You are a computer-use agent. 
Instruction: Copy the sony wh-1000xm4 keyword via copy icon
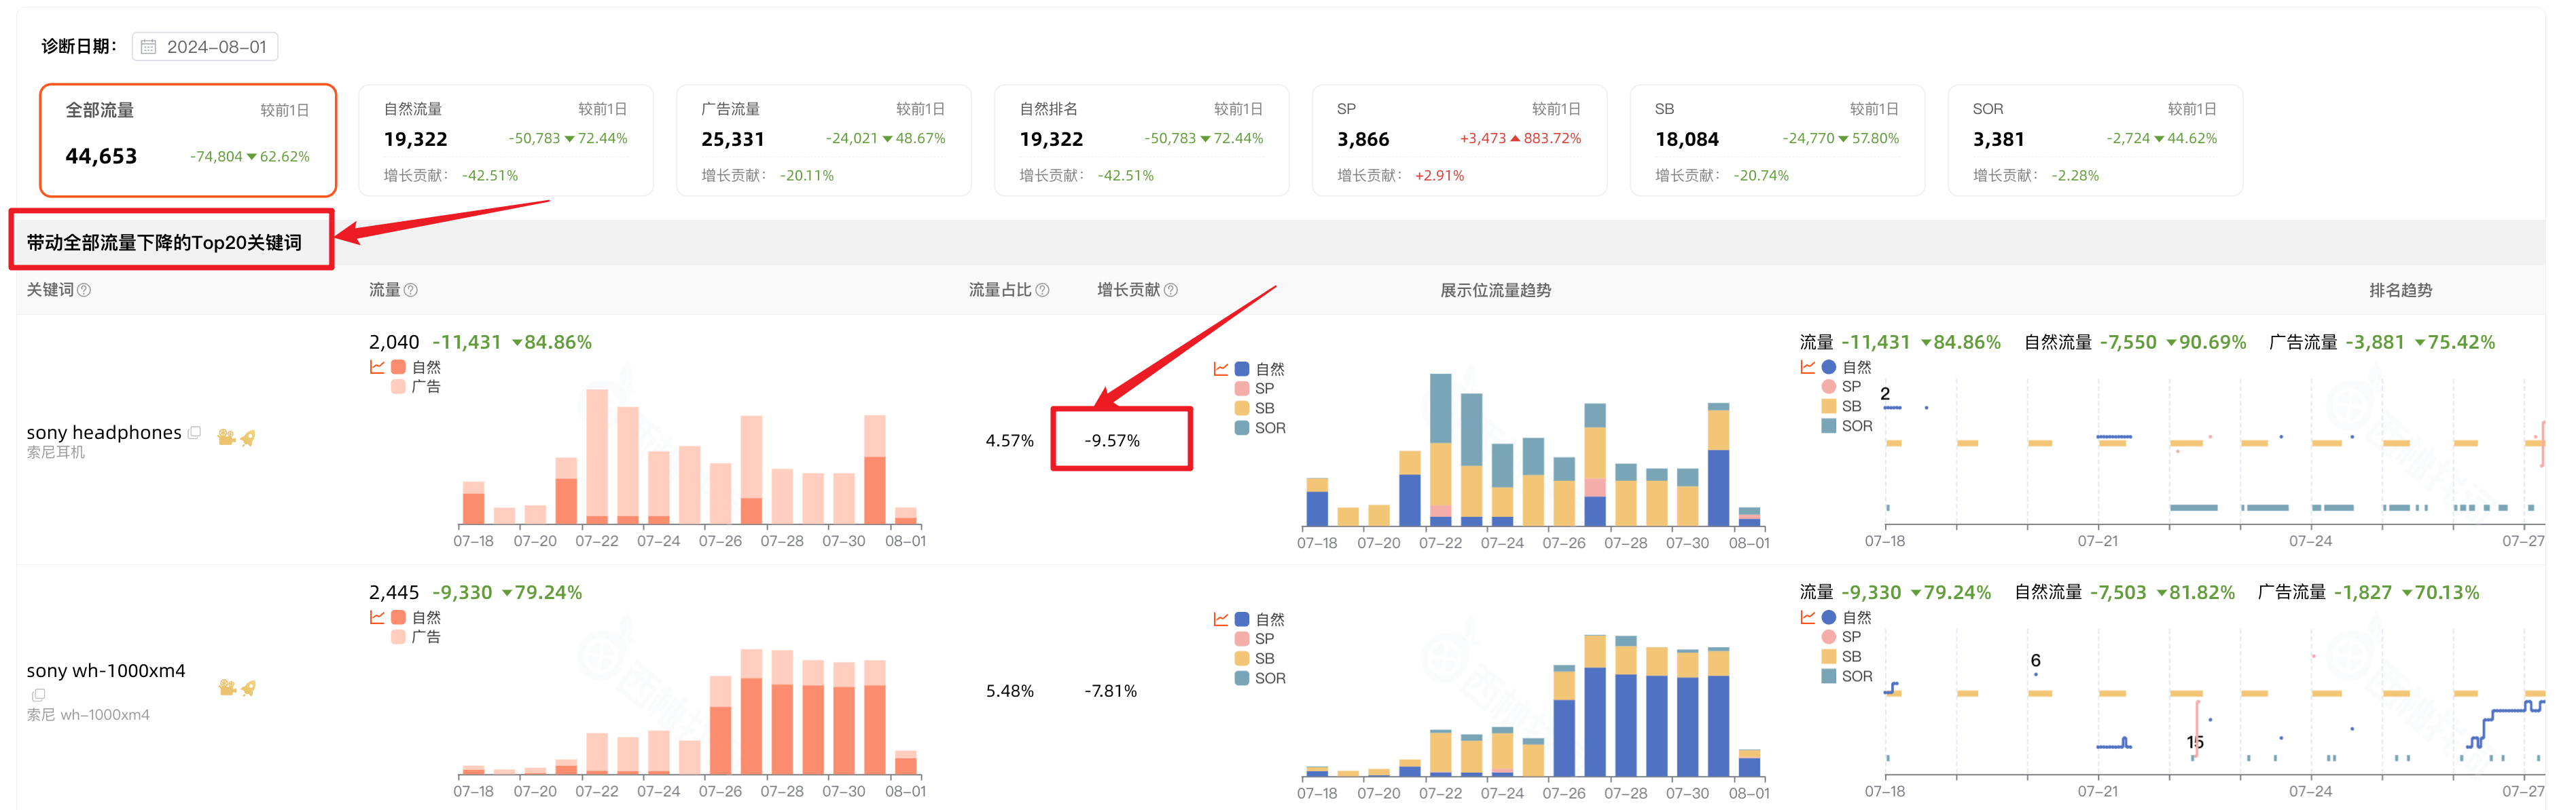[x=38, y=694]
